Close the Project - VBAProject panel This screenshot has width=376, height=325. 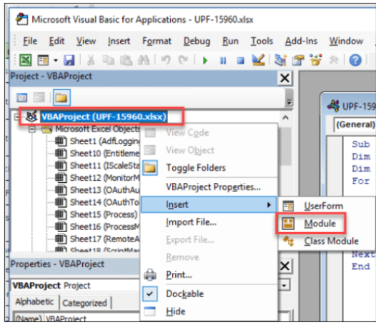[x=285, y=78]
